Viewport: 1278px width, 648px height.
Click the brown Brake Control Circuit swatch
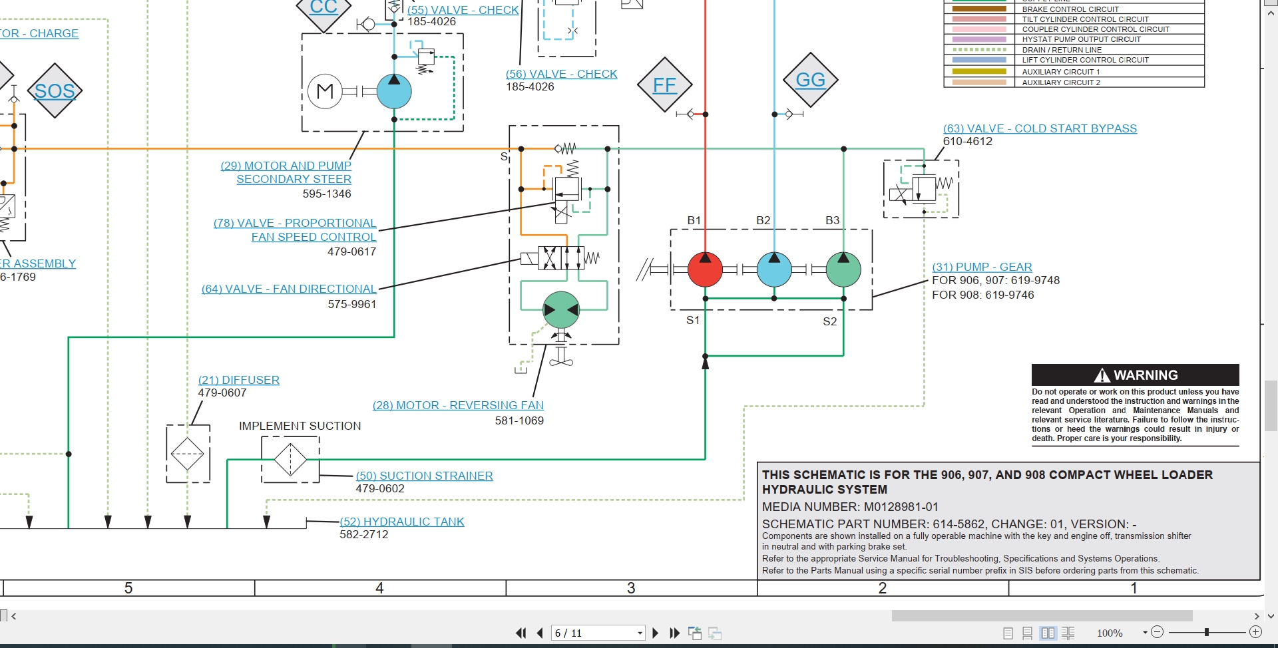[979, 9]
